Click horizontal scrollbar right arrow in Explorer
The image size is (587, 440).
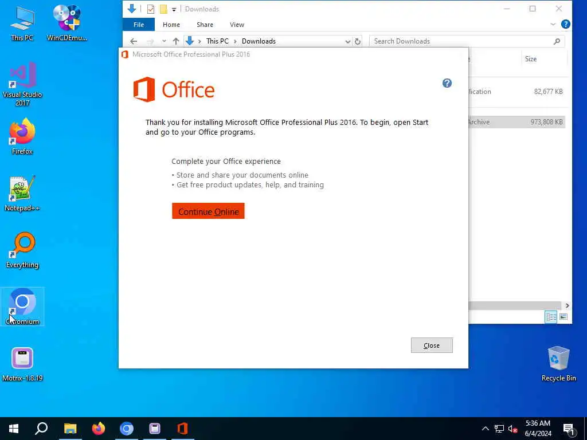(x=567, y=306)
